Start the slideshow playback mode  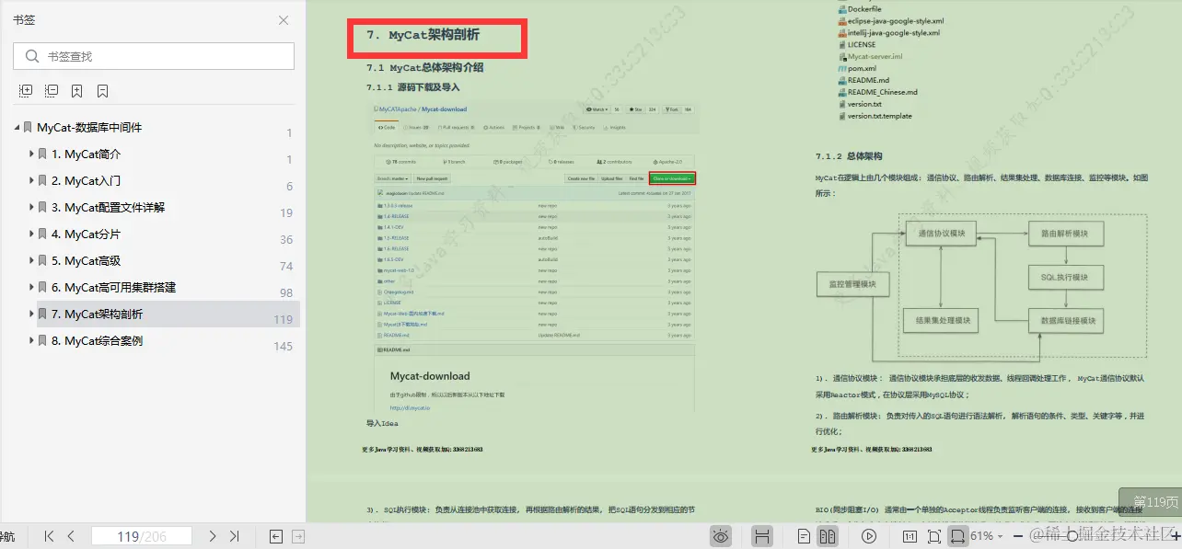pos(868,535)
